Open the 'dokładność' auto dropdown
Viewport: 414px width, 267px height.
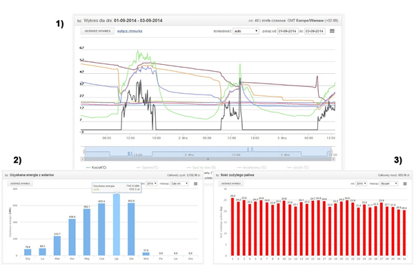tap(246, 31)
